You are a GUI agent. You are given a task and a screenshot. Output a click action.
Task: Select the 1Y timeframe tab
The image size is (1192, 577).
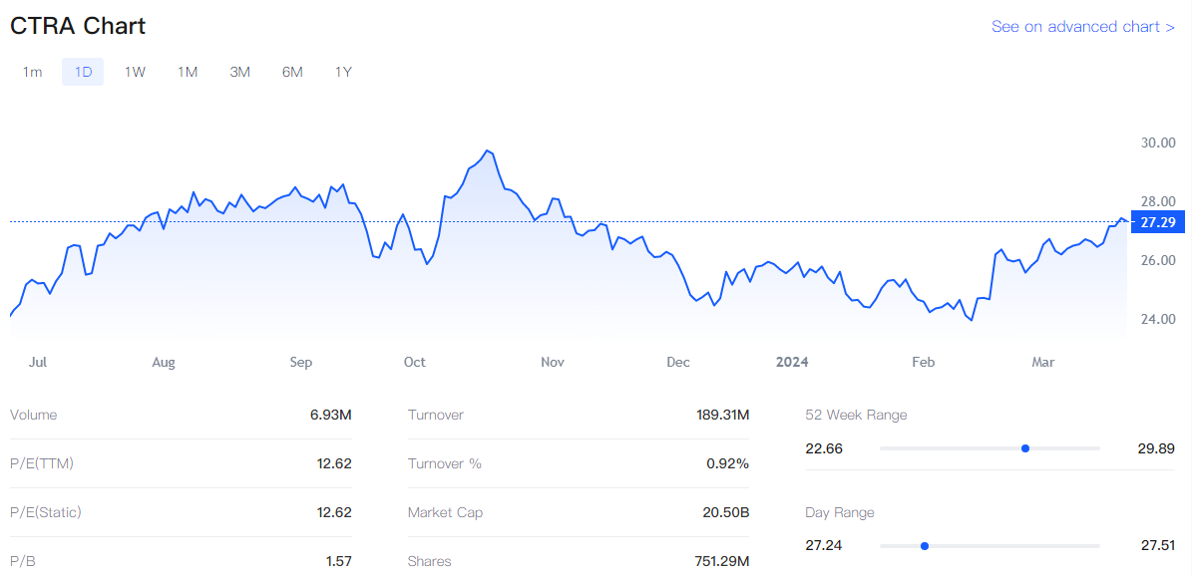pos(343,72)
